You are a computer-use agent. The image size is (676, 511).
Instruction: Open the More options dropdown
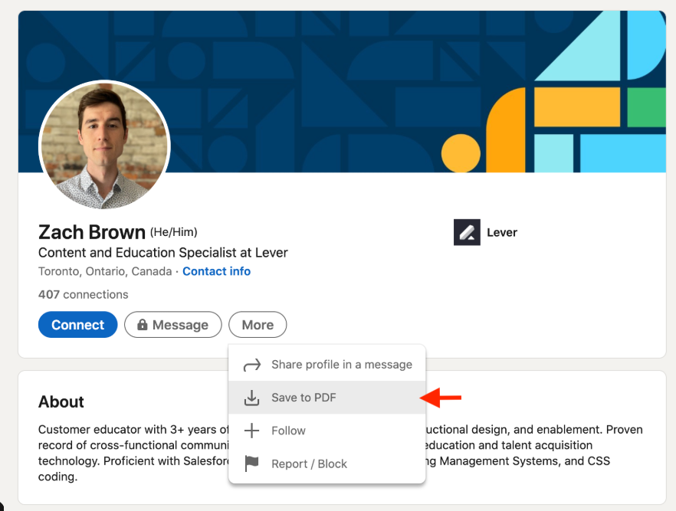click(258, 325)
